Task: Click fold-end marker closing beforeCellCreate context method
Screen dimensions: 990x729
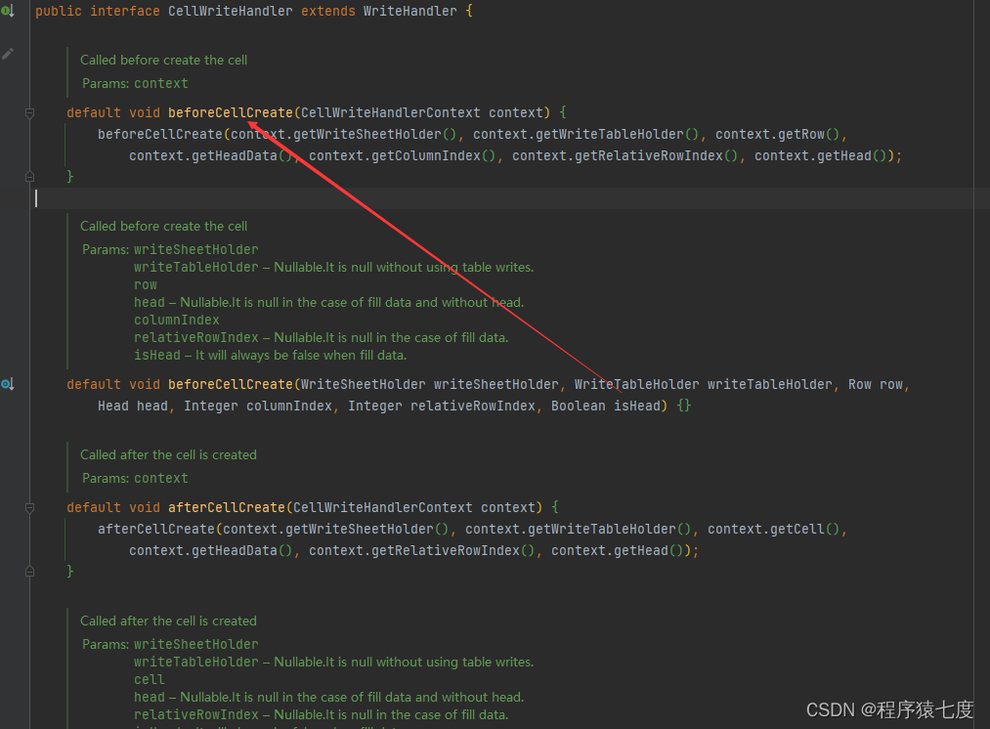Action: [29, 177]
